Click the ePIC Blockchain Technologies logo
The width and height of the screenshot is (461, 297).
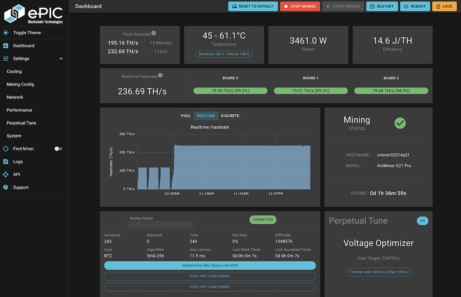[33, 14]
